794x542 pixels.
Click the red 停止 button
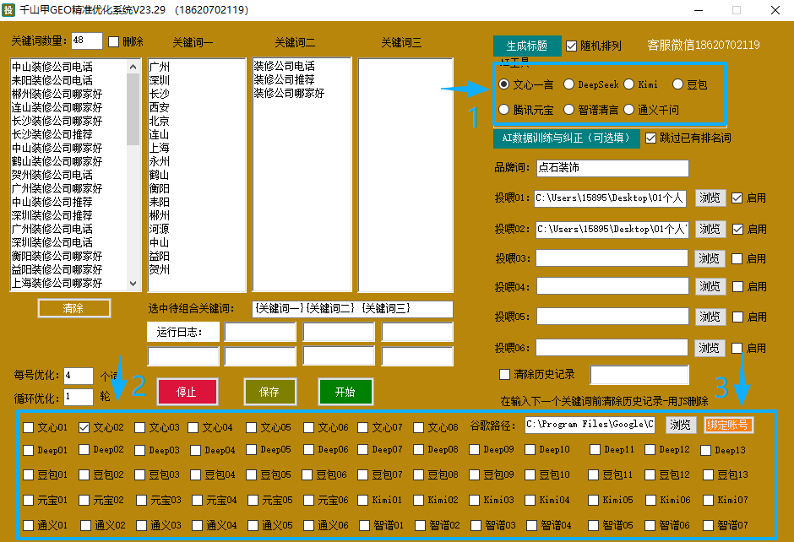[187, 392]
